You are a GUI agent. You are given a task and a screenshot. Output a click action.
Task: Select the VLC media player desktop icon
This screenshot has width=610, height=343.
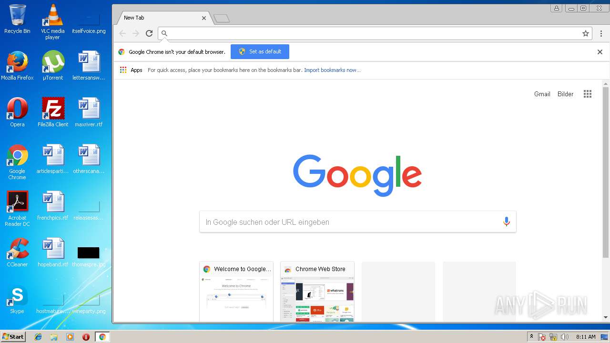pos(53,22)
